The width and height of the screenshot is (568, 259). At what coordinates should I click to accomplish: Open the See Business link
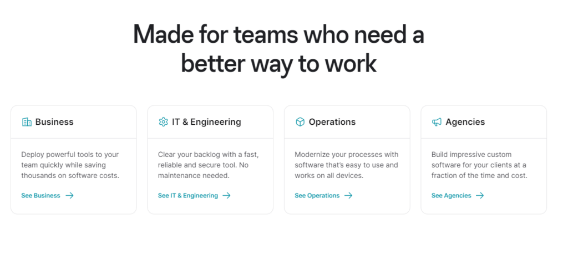[x=40, y=196]
